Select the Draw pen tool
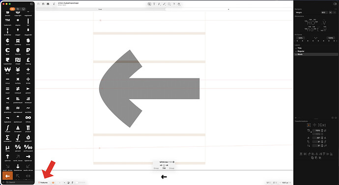Image resolution: width=339 pixels, height=185 pixels. (x=159, y=4)
